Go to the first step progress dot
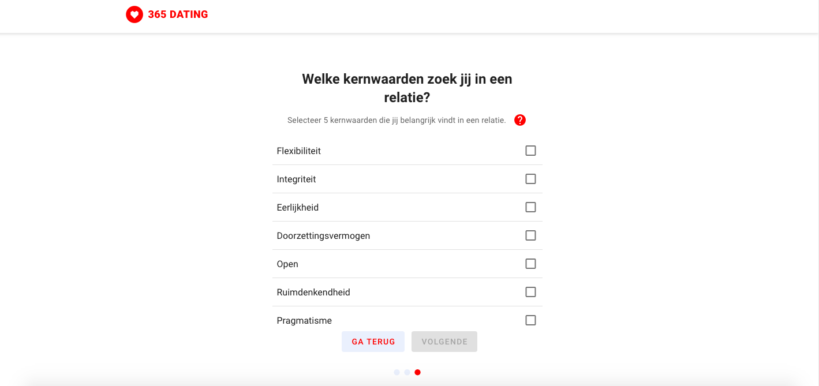 point(397,372)
